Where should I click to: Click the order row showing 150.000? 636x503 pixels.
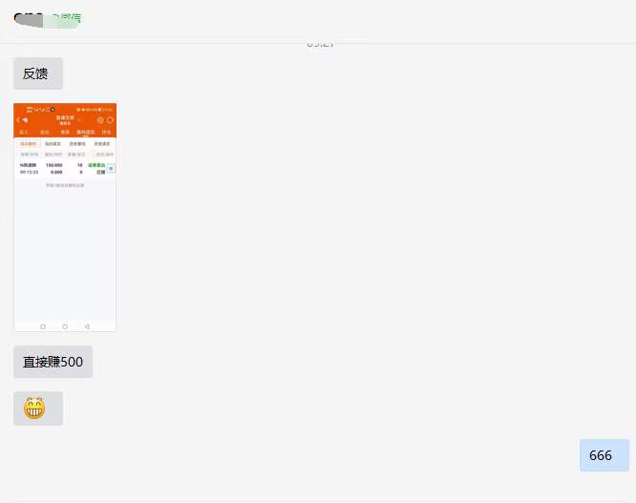(61, 169)
